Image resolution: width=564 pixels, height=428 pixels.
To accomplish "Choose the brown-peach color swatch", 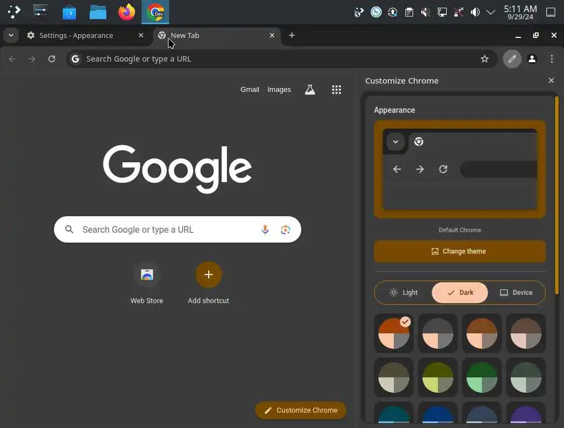I will (x=481, y=333).
